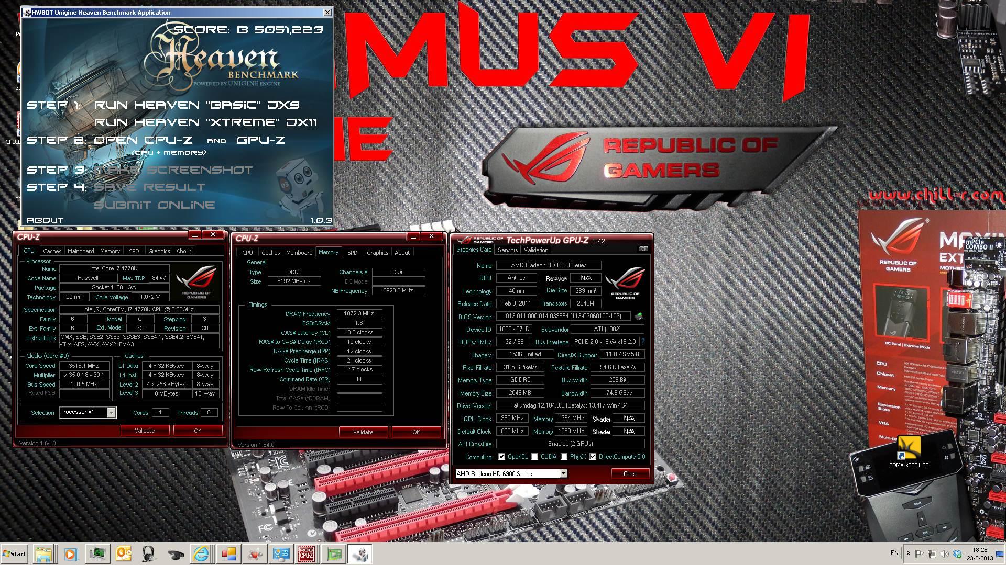Open About tab in left CPU-Z window
Image resolution: width=1006 pixels, height=565 pixels.
(x=183, y=251)
